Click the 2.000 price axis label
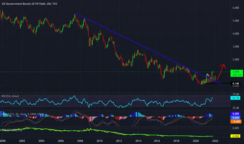The image size is (244, 144). click(236, 59)
